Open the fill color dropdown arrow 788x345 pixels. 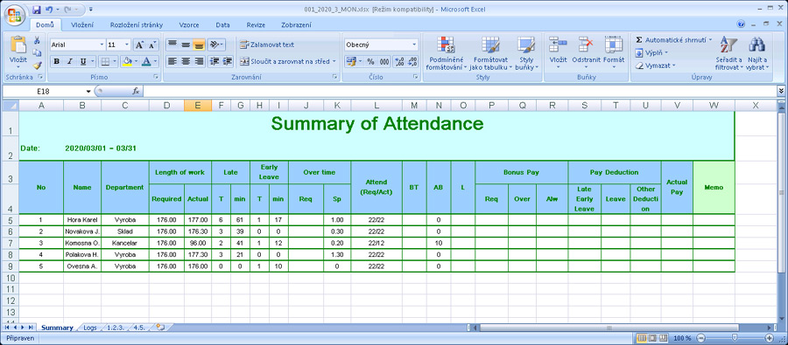tap(136, 62)
